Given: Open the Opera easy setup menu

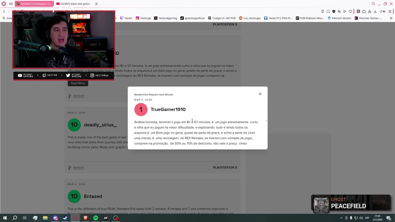Looking at the screenshot, I should point(390,11).
